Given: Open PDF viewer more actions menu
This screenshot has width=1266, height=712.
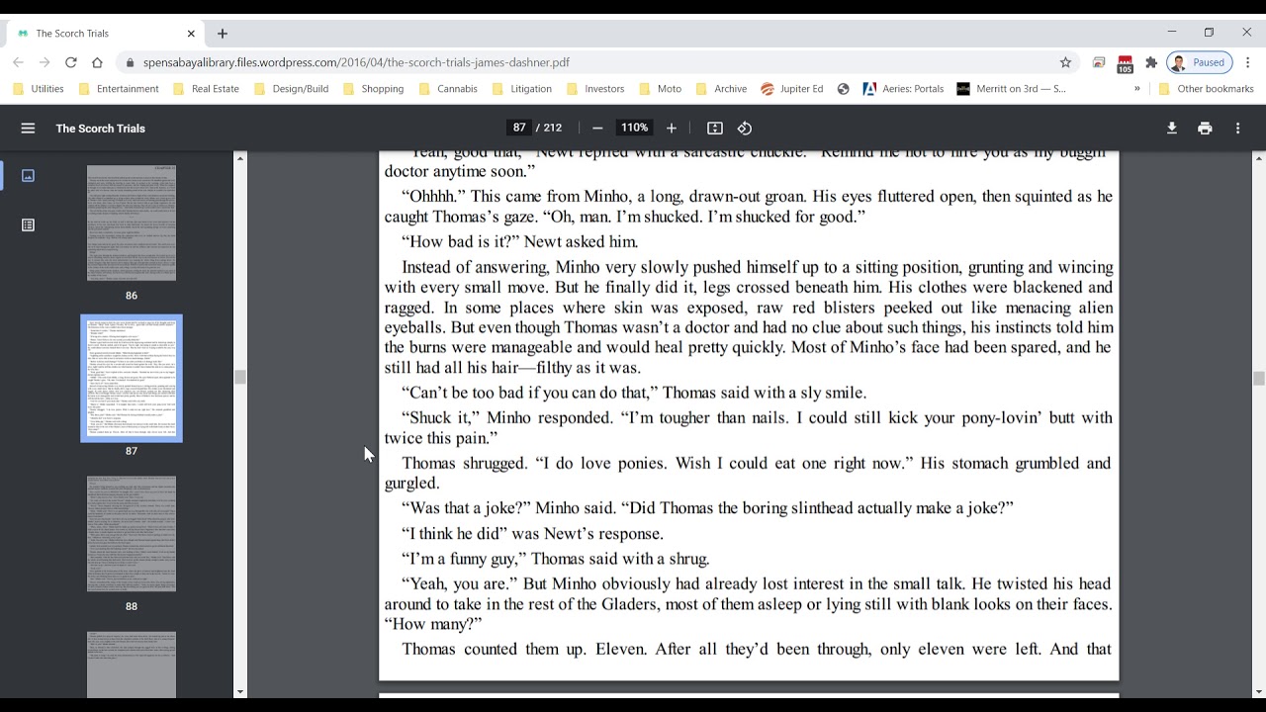Looking at the screenshot, I should 1237,129.
